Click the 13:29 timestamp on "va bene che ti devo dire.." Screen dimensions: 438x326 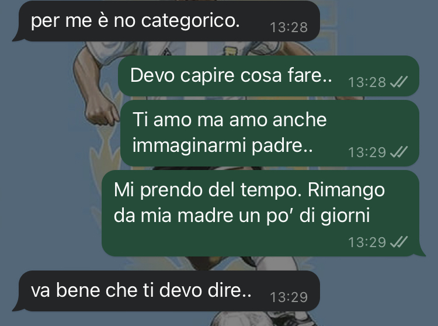pyautogui.click(x=289, y=297)
